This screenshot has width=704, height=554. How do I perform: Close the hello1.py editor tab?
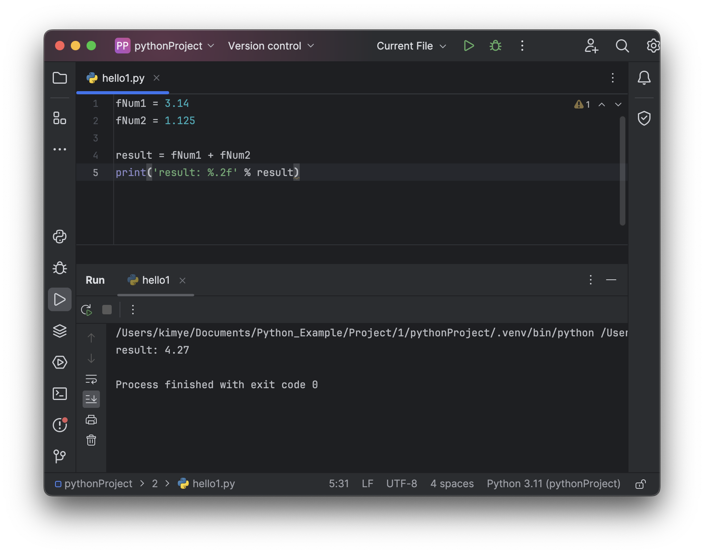[157, 78]
